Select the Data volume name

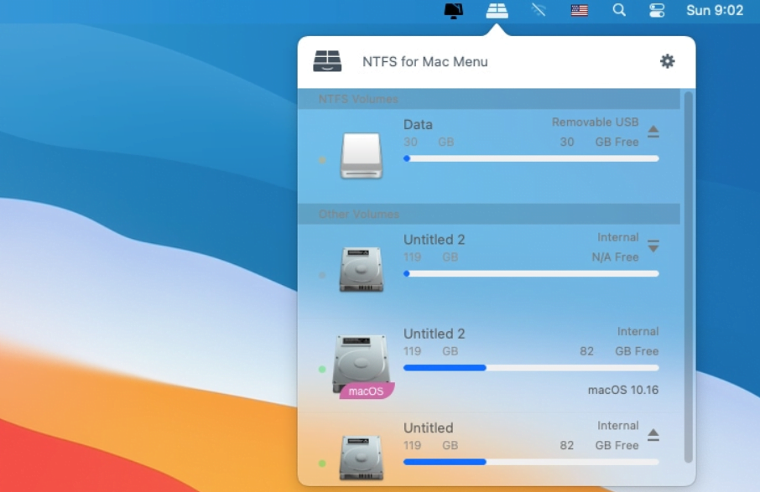418,124
